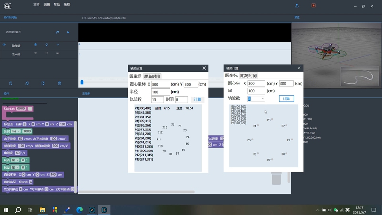The width and height of the screenshot is (382, 215).
Task: Click the 轨迹数 field containing 13
Action: point(158,99)
